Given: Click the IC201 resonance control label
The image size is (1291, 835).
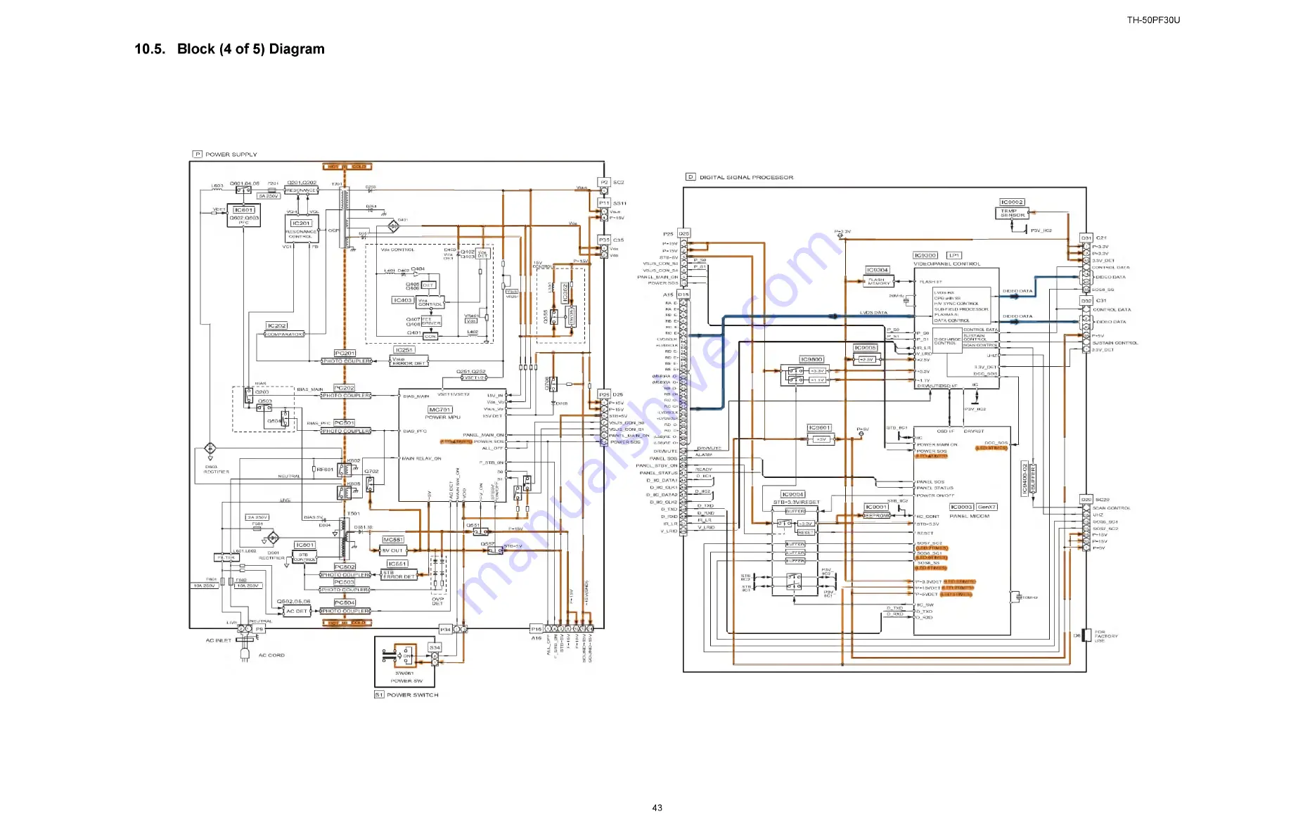Looking at the screenshot, I should click(301, 223).
